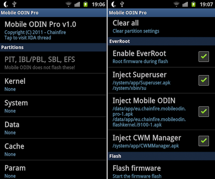Tap the battery icon in left status bar
This screenshot has width=215, height=179.
click(85, 4)
